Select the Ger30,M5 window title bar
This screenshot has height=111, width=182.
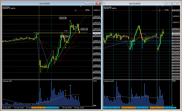tap(44, 4)
